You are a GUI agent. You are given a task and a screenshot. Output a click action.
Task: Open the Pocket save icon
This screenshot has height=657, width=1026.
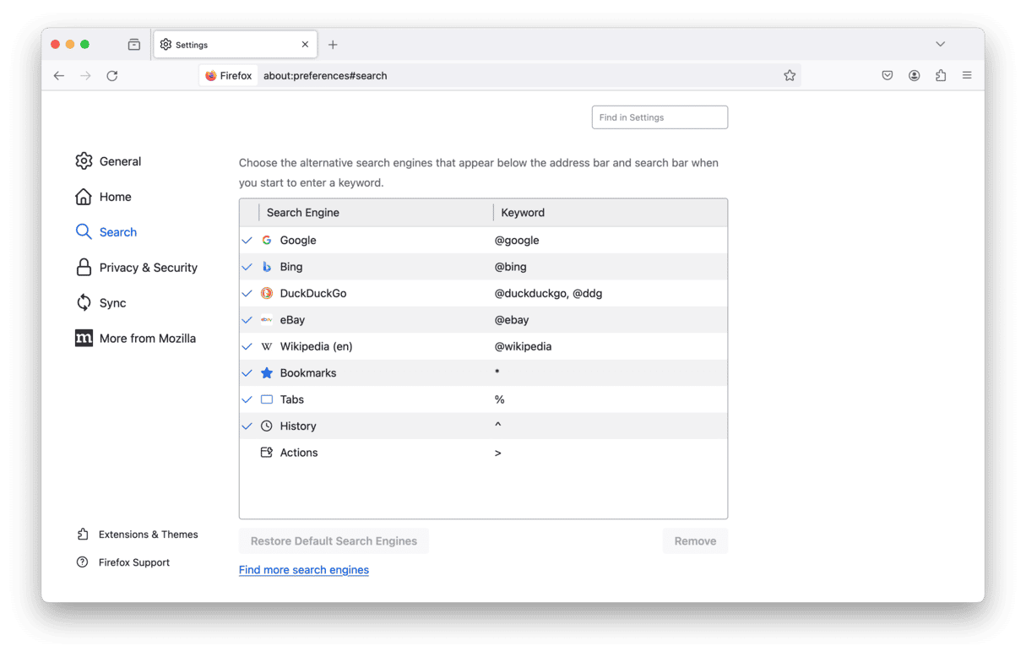point(888,76)
